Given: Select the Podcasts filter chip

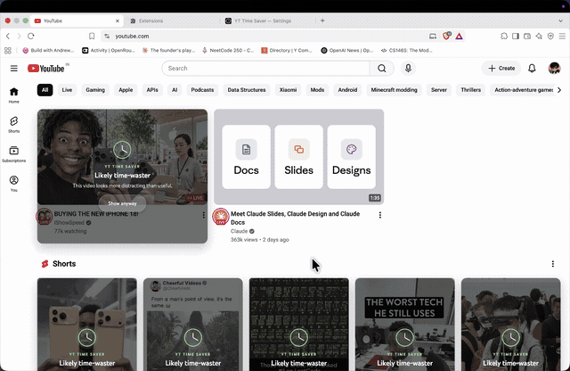Looking at the screenshot, I should click(202, 90).
